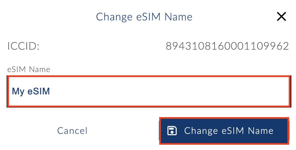296x150 pixels.
Task: Click the ICCID label
Action: point(23,46)
